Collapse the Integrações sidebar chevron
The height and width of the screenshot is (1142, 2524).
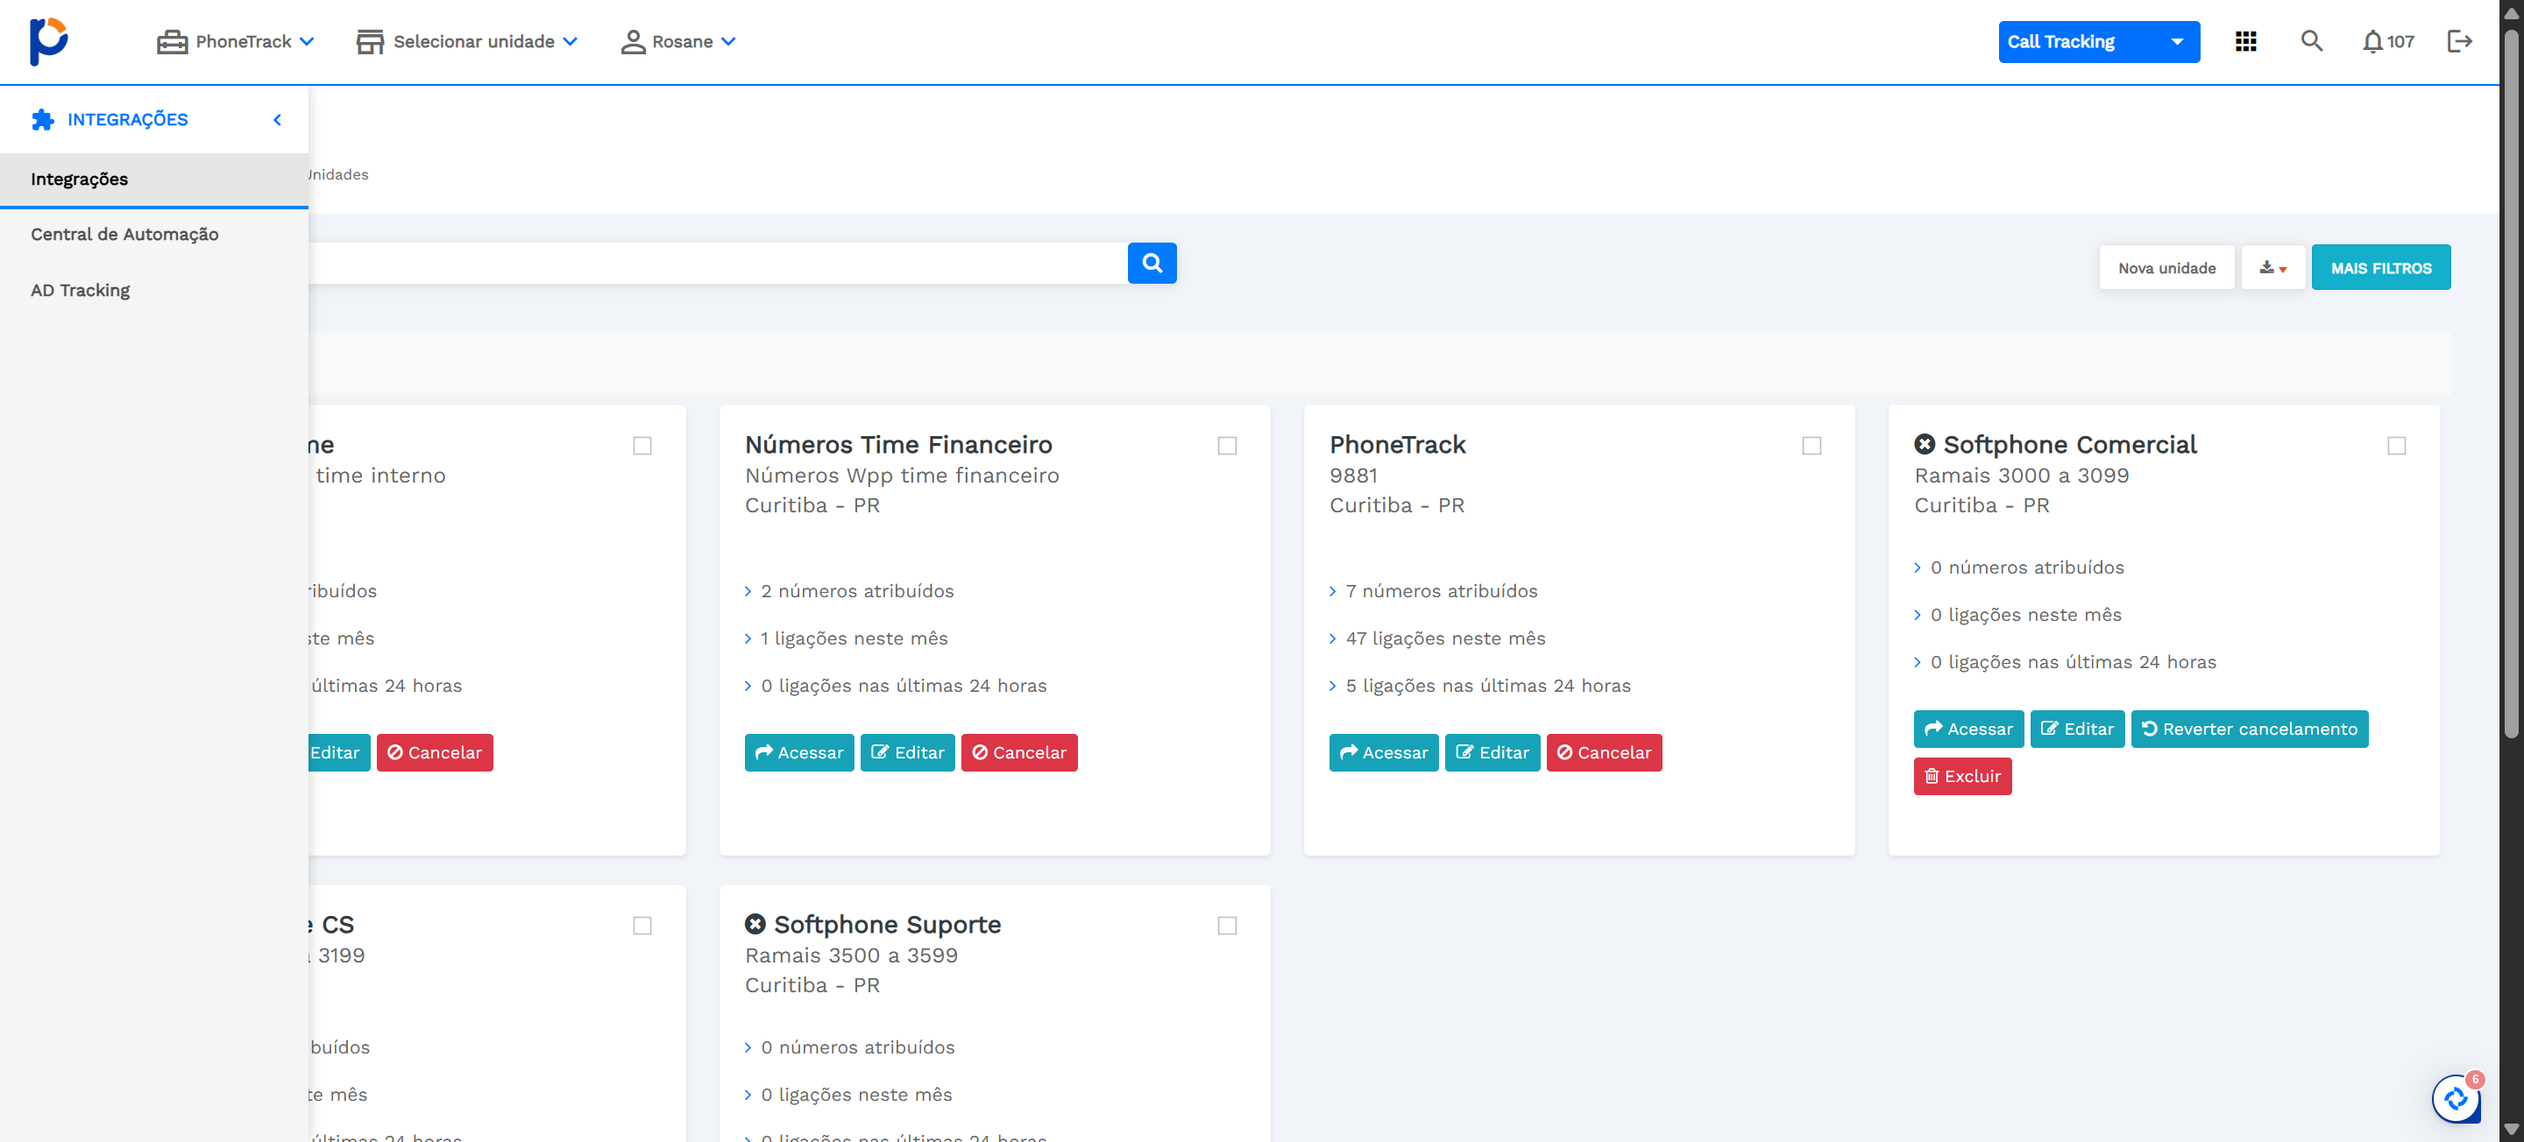pos(277,119)
